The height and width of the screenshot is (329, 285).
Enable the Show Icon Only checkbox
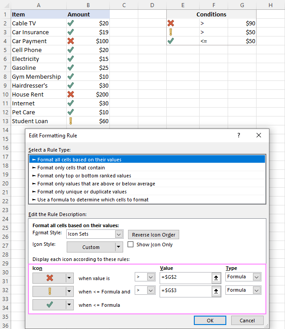tap(131, 245)
